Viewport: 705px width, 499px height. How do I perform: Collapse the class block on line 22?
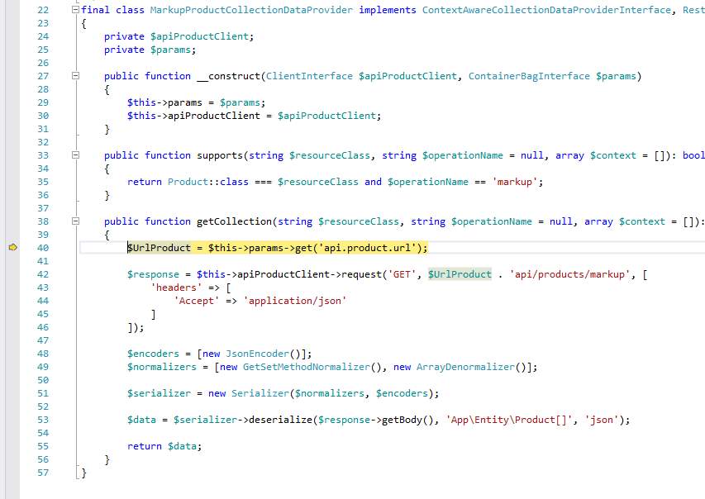(75, 9)
